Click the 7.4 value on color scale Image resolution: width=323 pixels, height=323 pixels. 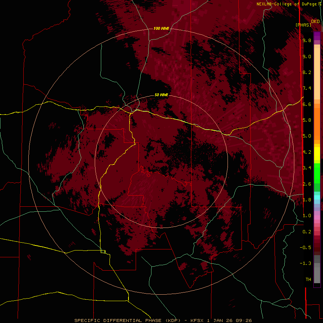pos(307,88)
